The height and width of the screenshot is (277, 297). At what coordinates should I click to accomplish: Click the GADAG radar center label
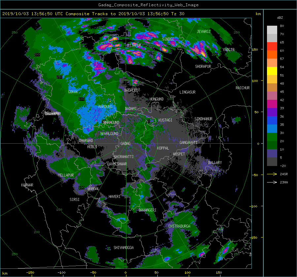click(x=125, y=144)
